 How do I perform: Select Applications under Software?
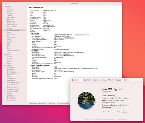click(x=11, y=69)
